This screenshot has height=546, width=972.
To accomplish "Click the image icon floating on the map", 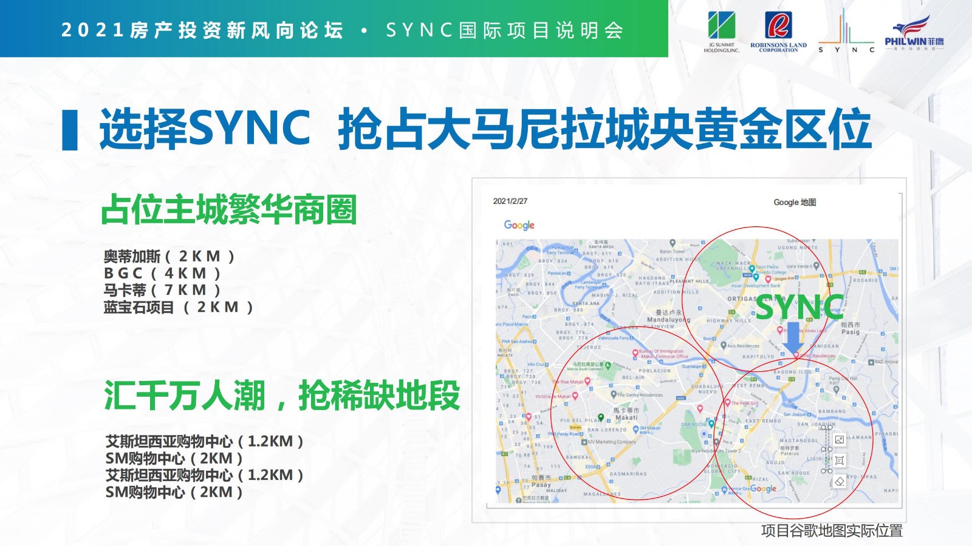I will pyautogui.click(x=840, y=439).
